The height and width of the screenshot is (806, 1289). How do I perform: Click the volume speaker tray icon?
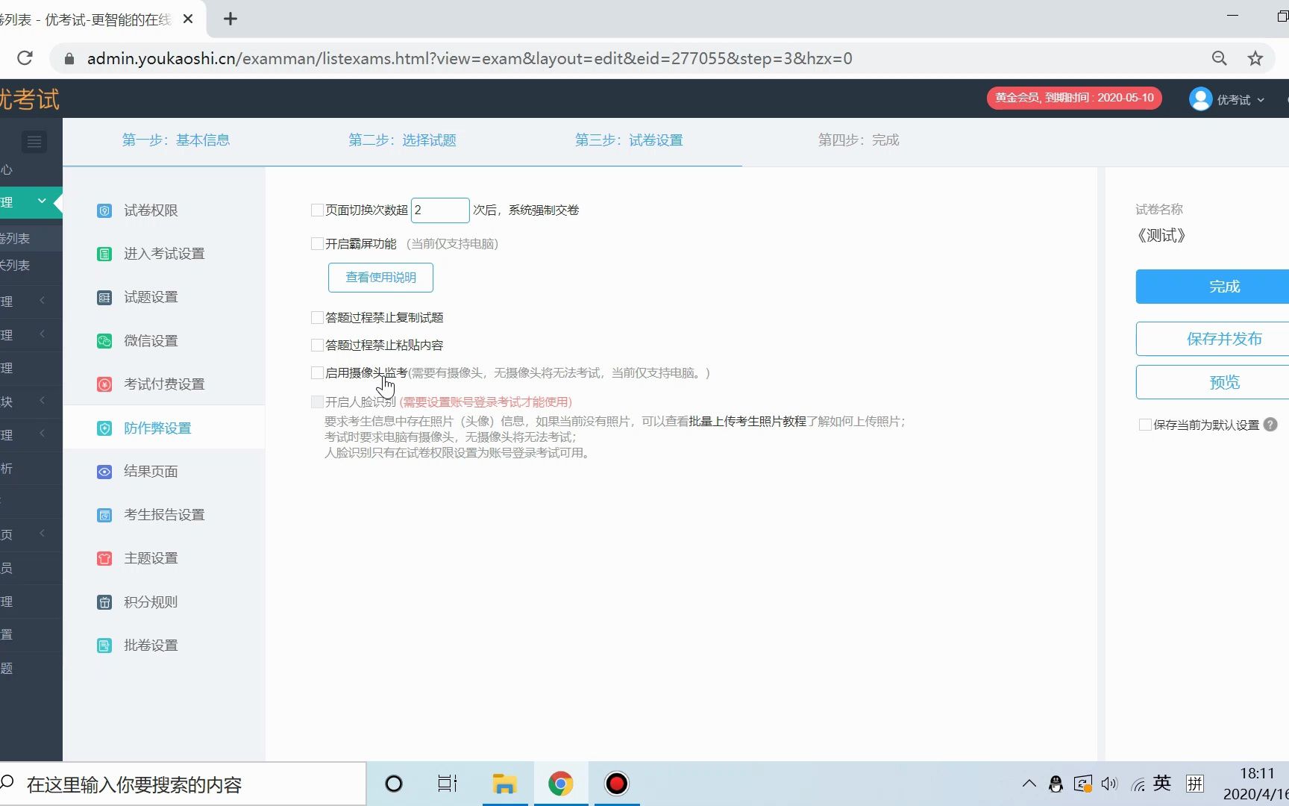(1109, 784)
